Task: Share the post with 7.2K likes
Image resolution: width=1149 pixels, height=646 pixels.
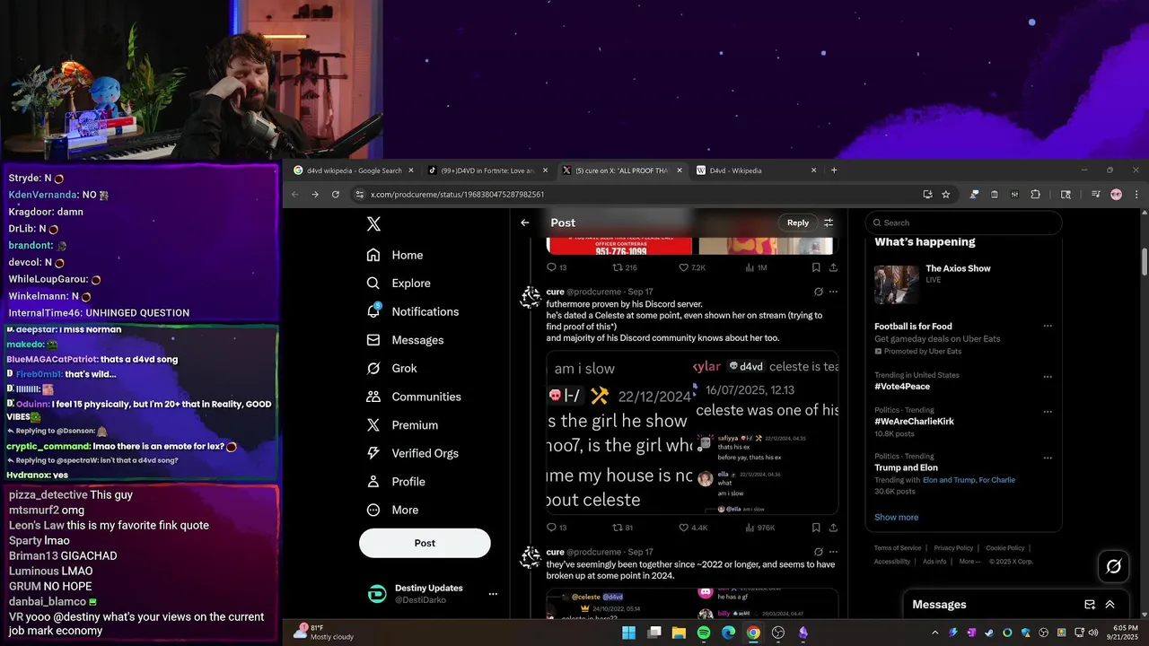Action: click(833, 267)
